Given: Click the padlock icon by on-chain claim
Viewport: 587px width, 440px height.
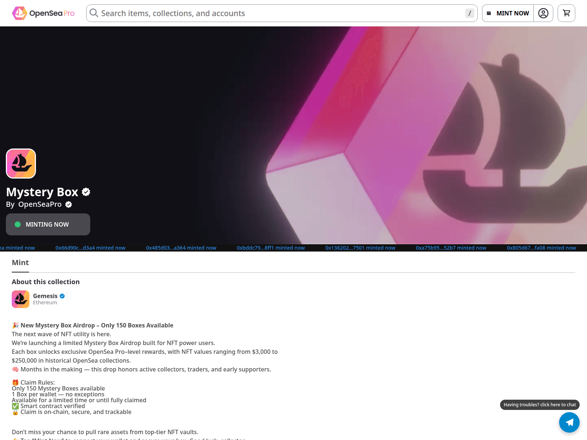Looking at the screenshot, I should point(15,412).
